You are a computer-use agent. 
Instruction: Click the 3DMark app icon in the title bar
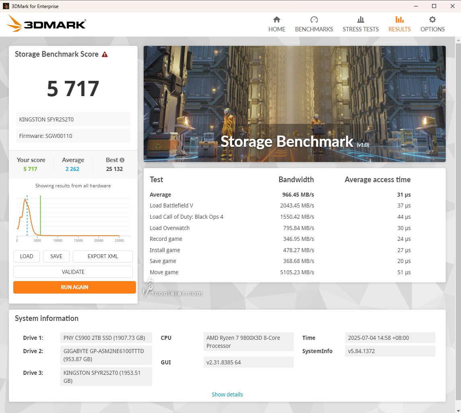[x=6, y=6]
